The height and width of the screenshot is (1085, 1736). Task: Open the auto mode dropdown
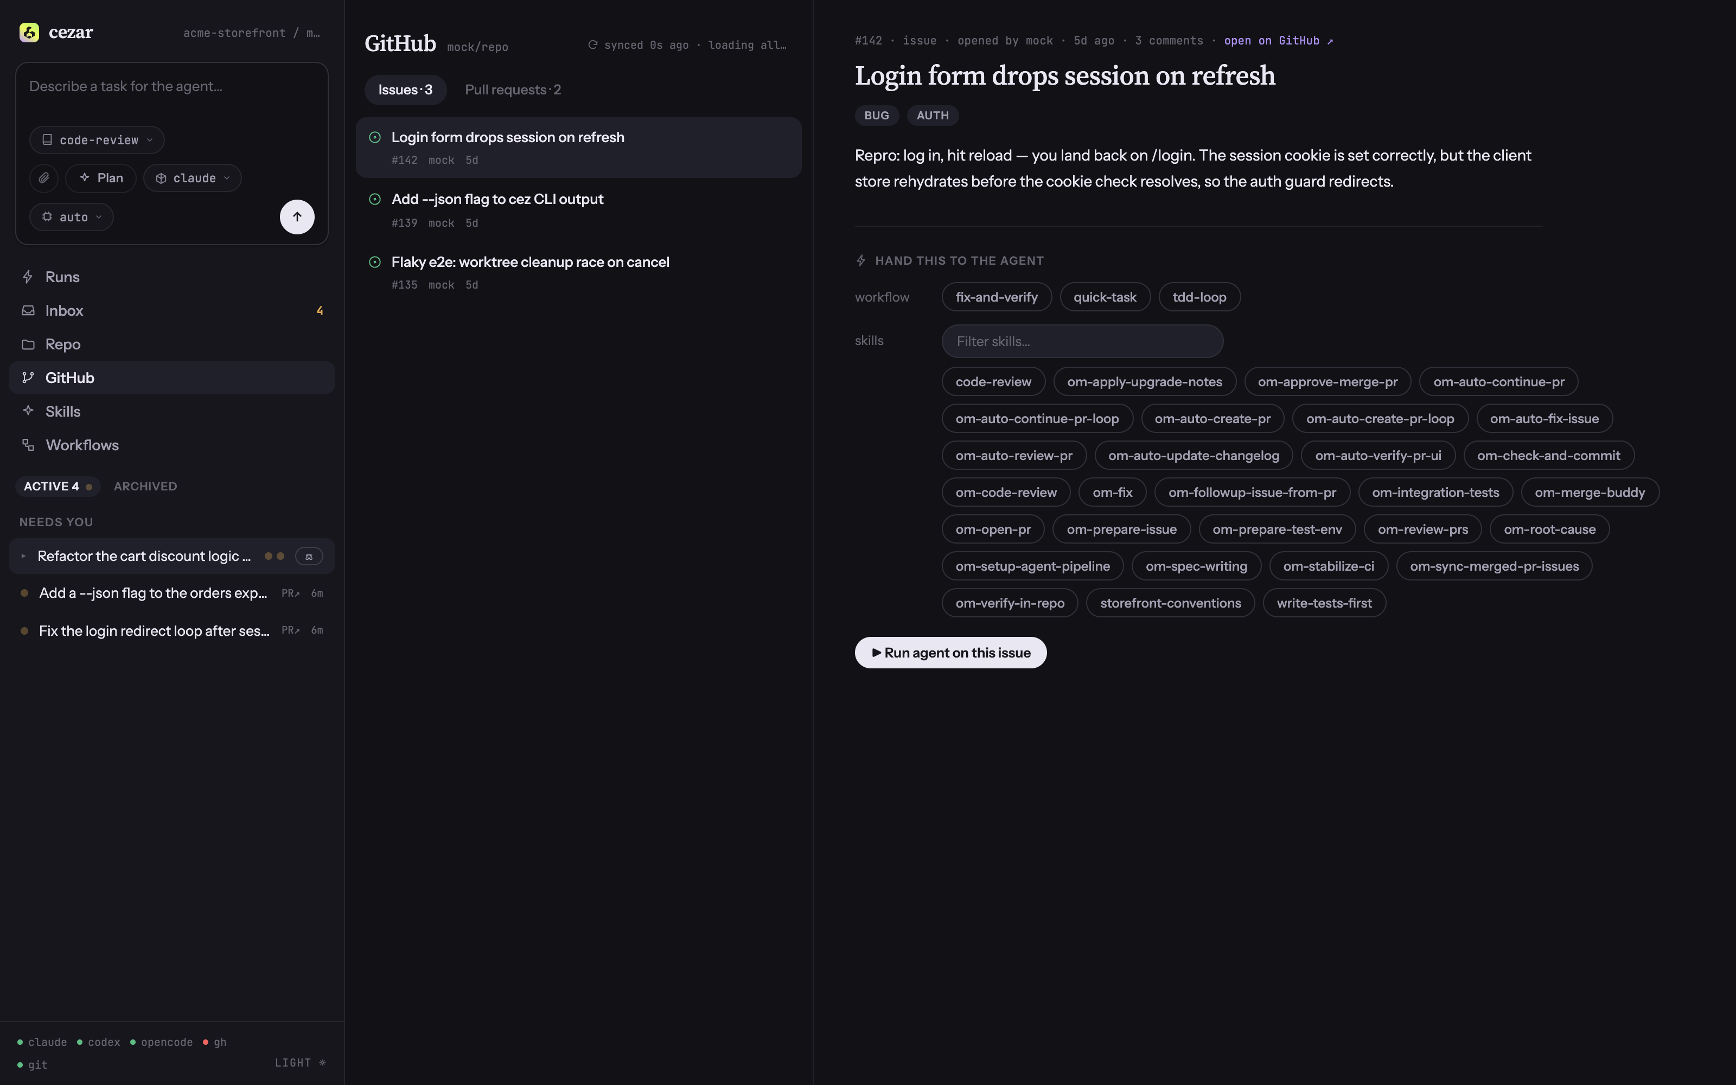click(x=71, y=216)
